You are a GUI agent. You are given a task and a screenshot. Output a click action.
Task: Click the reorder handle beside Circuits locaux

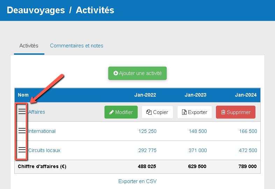pos(22,150)
